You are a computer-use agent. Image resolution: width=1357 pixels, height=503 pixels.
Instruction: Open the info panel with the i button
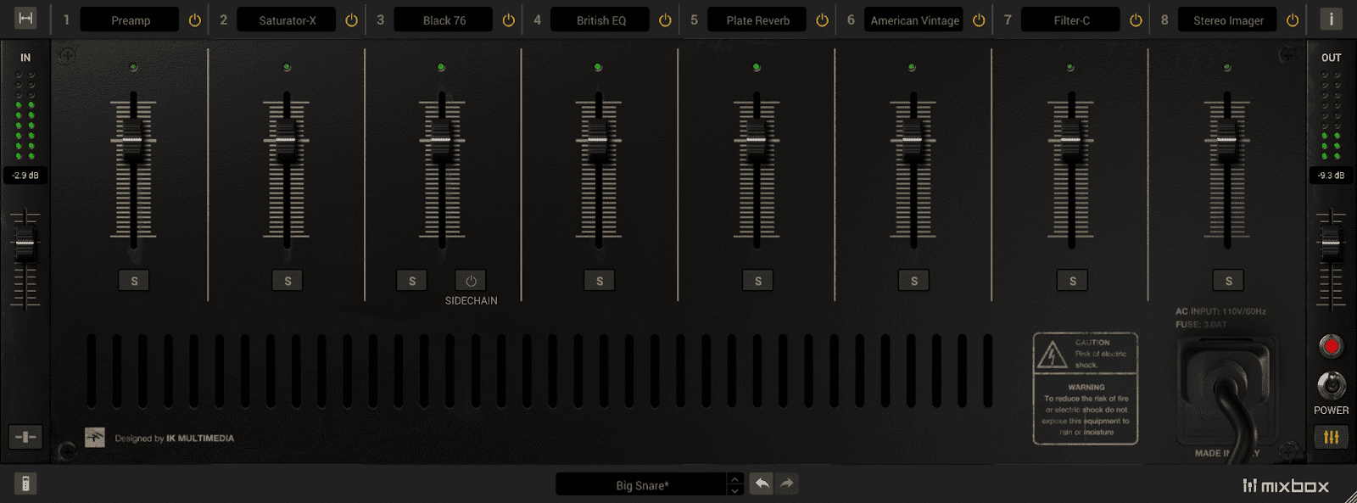pos(1331,19)
